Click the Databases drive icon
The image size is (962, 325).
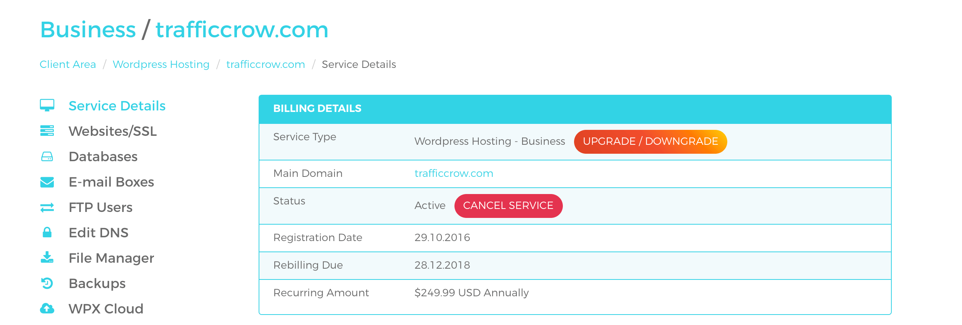point(47,156)
